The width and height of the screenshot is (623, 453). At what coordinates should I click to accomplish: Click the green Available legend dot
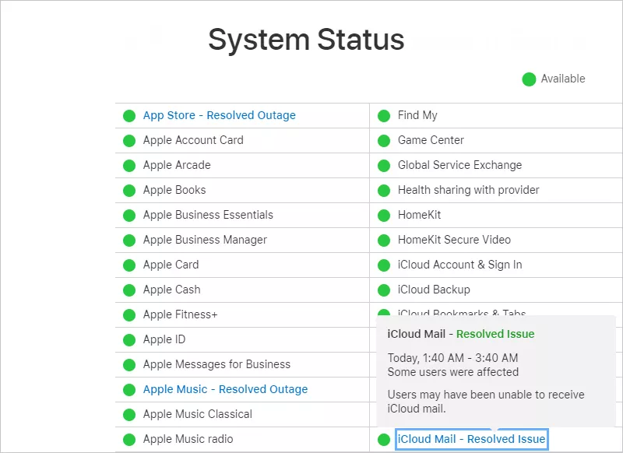tap(529, 79)
